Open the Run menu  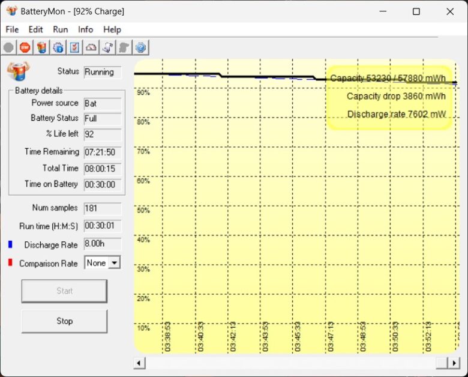click(60, 29)
